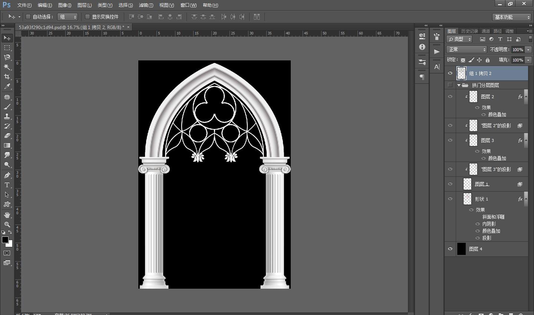Image resolution: width=534 pixels, height=315 pixels.
Task: Select the Eraser tool
Action: click(x=7, y=136)
